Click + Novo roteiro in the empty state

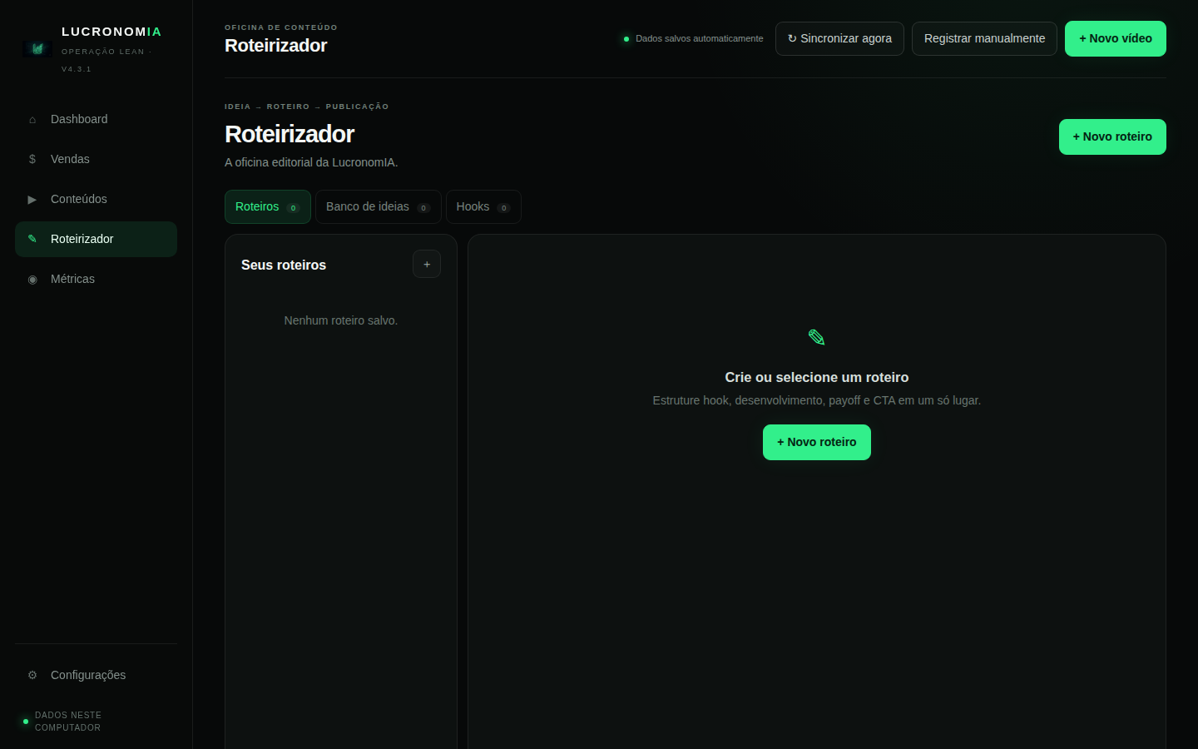817,442
